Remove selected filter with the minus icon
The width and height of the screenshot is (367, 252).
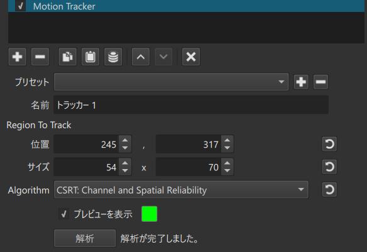pos(40,57)
